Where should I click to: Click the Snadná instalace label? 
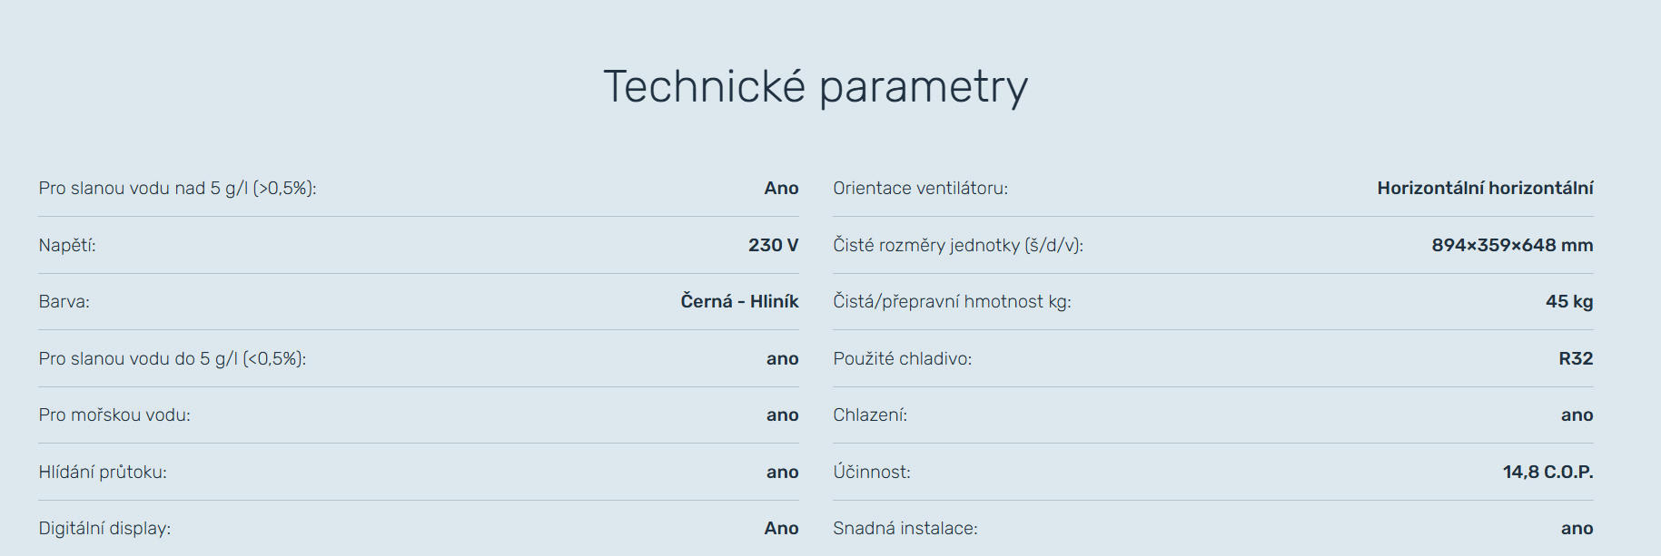click(905, 529)
